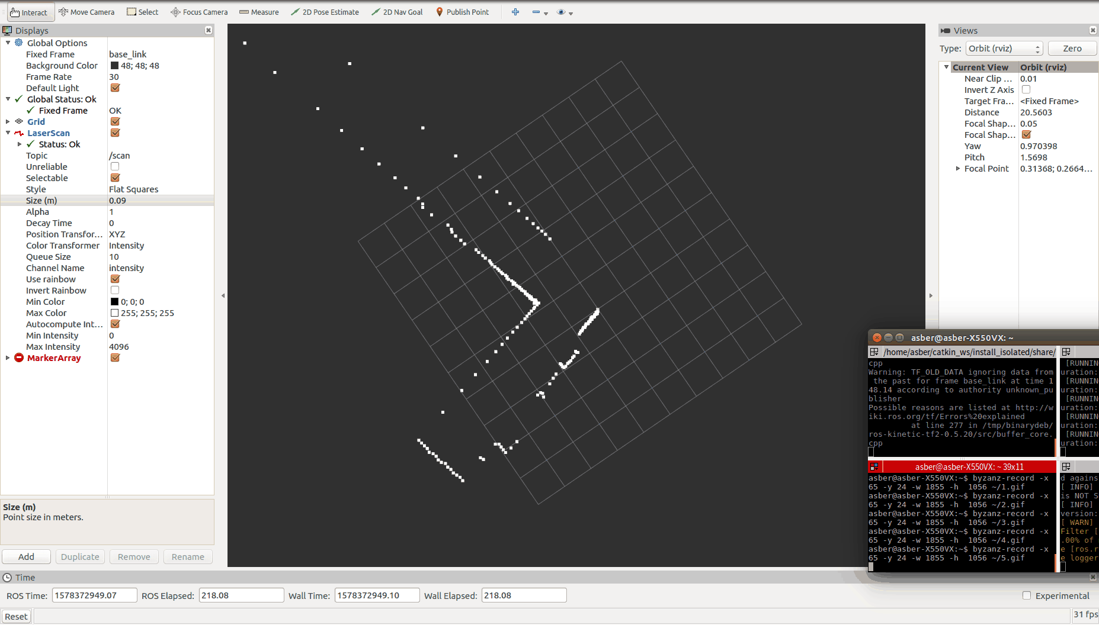Viewport: 1099px width, 625px height.
Task: Expand the Grid display node
Action: pos(8,121)
